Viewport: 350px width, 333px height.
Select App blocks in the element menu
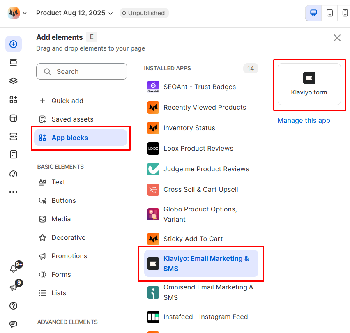click(x=81, y=138)
